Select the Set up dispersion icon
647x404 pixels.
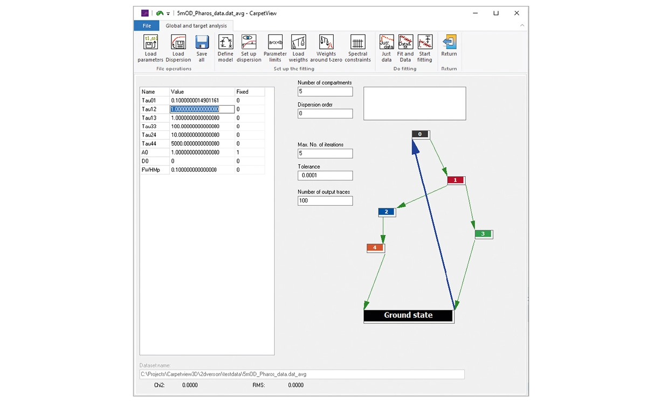(249, 43)
